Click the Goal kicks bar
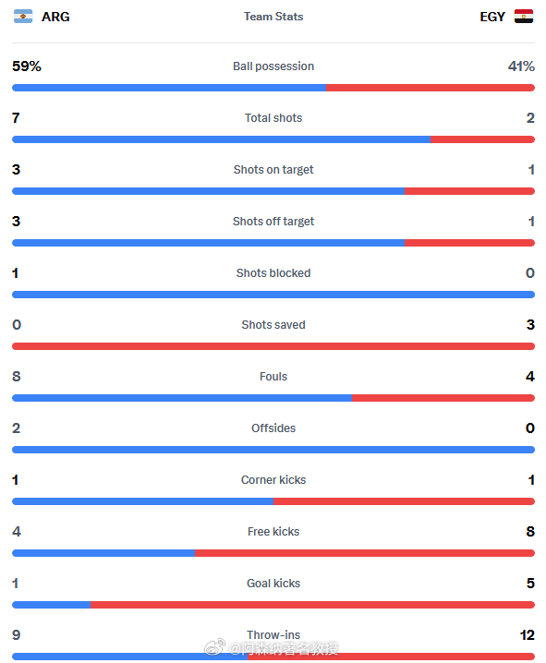The width and height of the screenshot is (546, 663). [273, 605]
